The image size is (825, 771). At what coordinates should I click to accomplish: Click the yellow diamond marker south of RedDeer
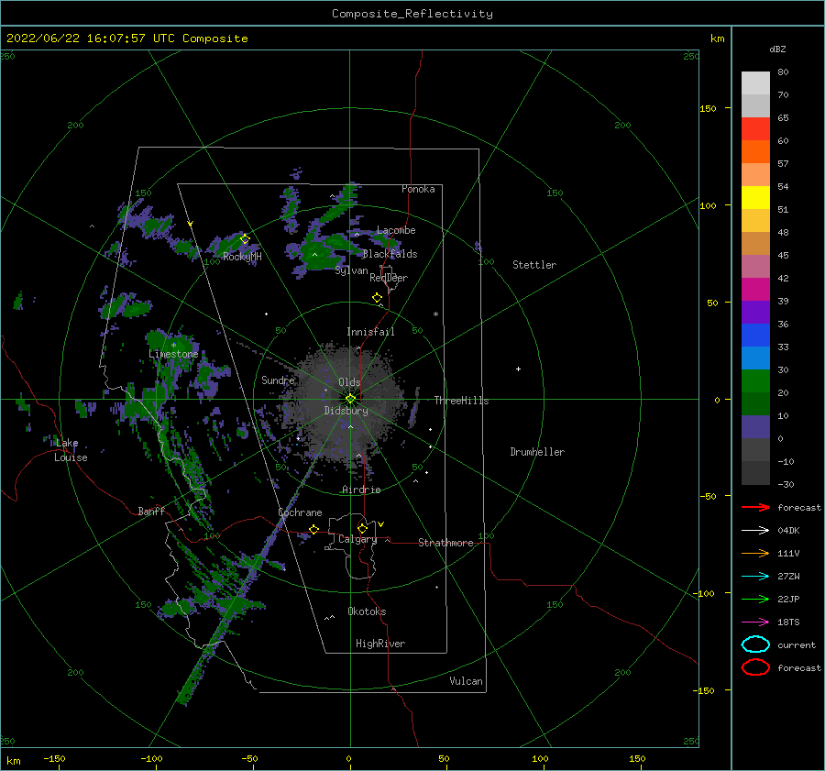click(x=378, y=298)
